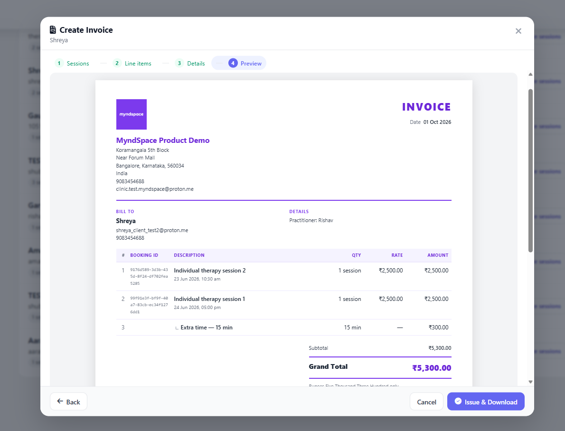Click Individual therapy session 2 description
Viewport: 565px width, 431px height.
[210, 270]
